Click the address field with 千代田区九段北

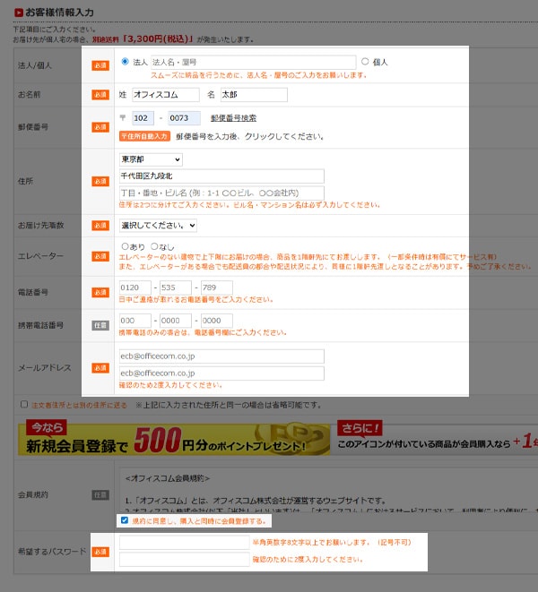[x=221, y=176]
